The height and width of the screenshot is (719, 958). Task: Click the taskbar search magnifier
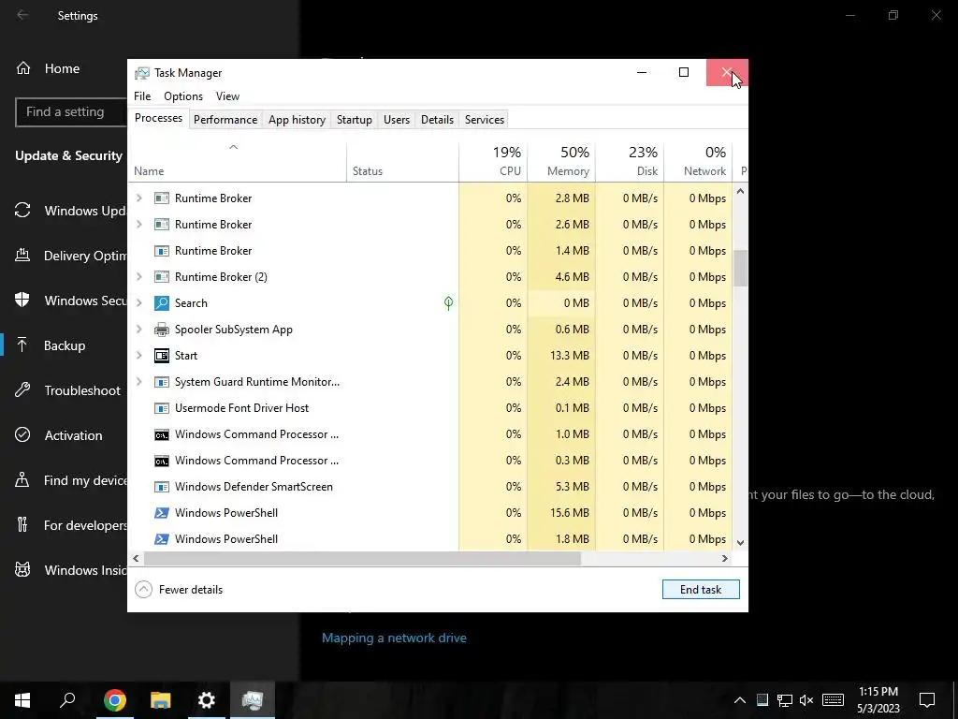(67, 700)
